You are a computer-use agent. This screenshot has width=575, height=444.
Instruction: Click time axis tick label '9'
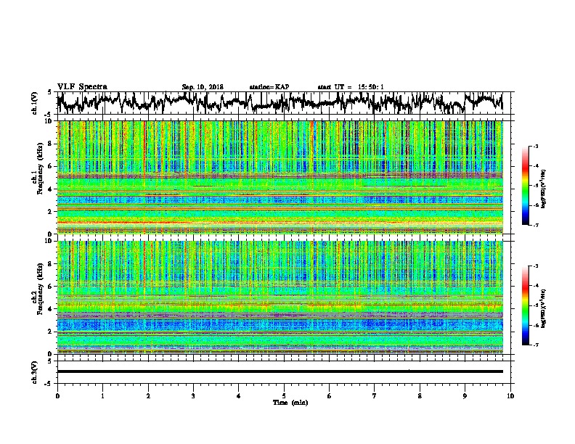465,396
